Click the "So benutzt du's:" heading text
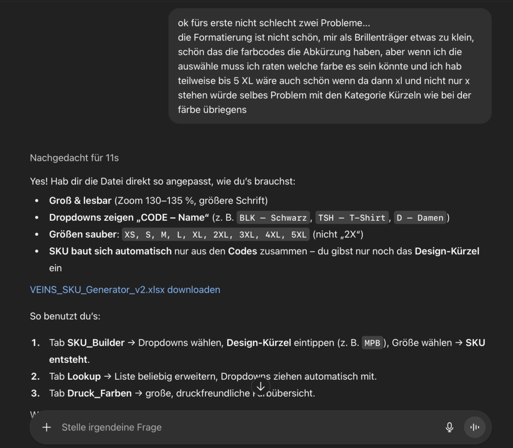The height and width of the screenshot is (448, 513). (65, 317)
